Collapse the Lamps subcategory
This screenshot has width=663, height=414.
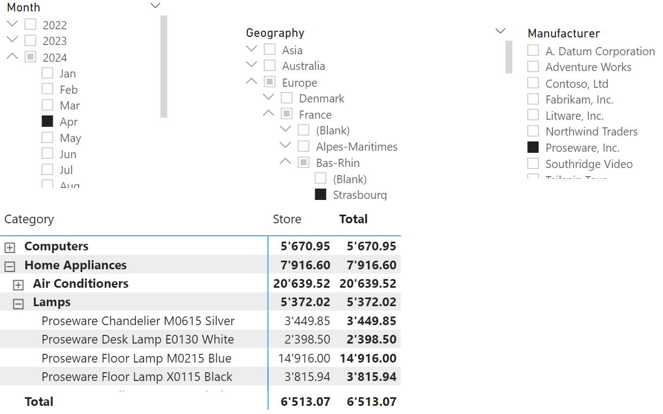coord(18,303)
